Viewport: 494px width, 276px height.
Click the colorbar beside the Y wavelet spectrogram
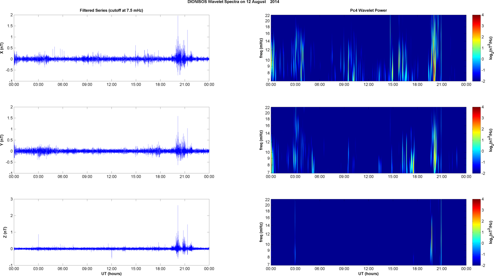(x=476, y=140)
